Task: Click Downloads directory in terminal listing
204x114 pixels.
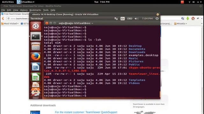Action: coord(137,52)
